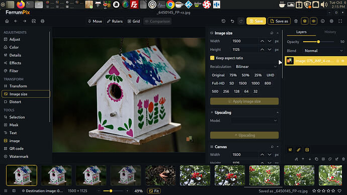Toggle Fit zoom mode
The image size is (347, 195).
[x=154, y=191]
